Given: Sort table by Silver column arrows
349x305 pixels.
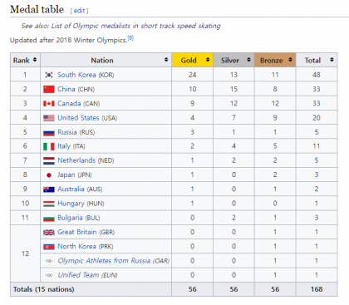Looking at the screenshot, I should click(x=248, y=60).
